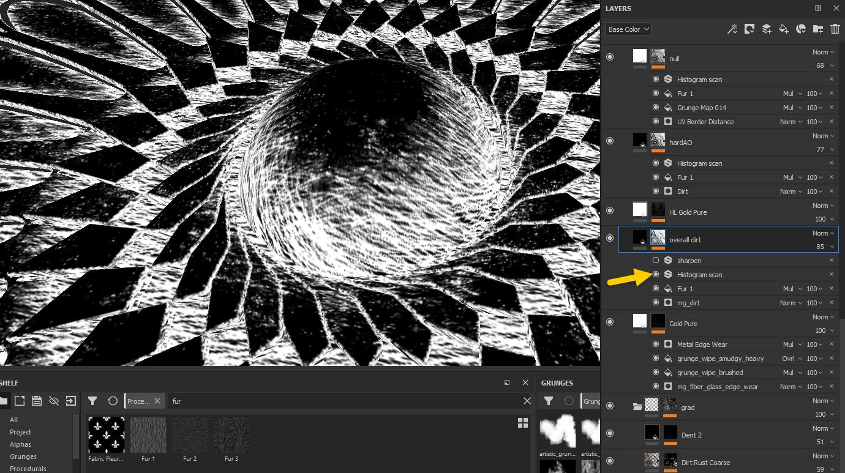
Task: Click the hidden eye icon in shelf toolbar
Action: click(x=54, y=401)
